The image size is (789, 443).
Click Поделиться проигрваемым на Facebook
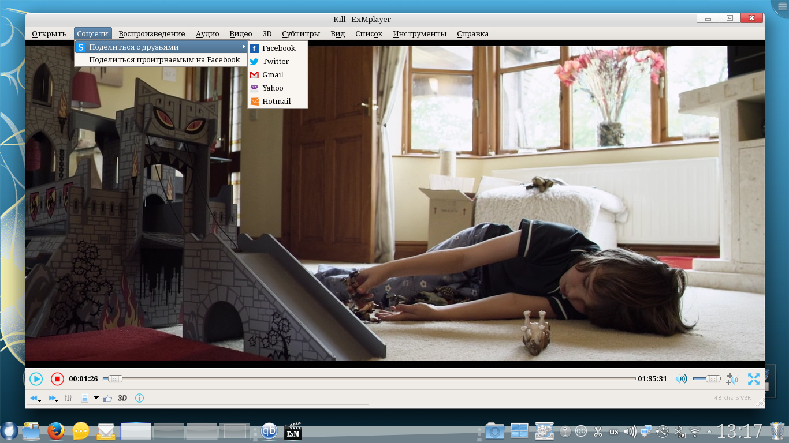(164, 60)
